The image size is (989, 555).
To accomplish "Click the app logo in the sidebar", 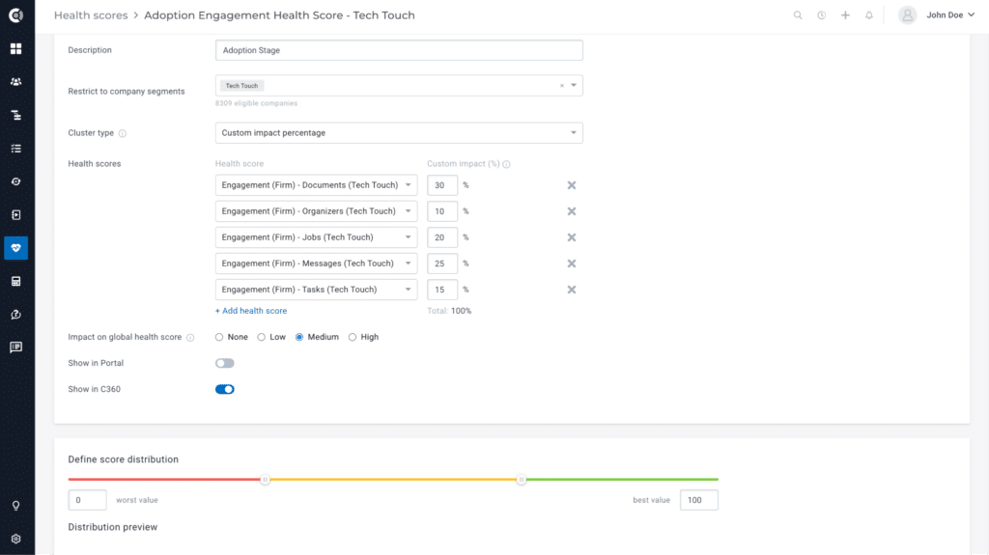I will (x=15, y=15).
